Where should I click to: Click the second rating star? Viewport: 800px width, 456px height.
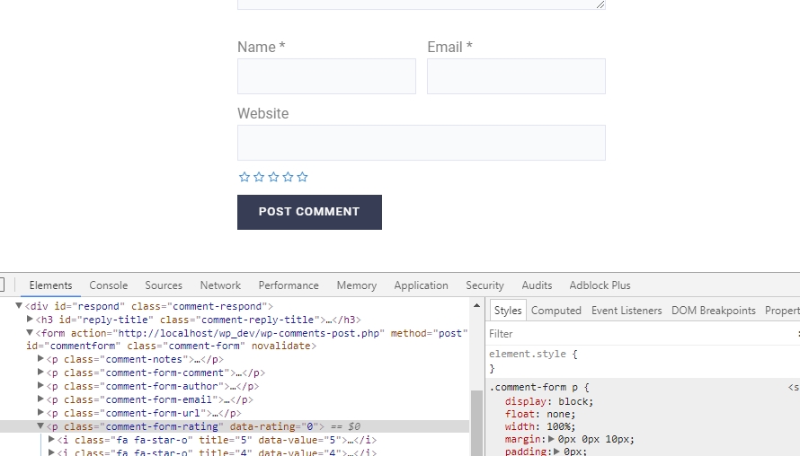pyautogui.click(x=259, y=177)
